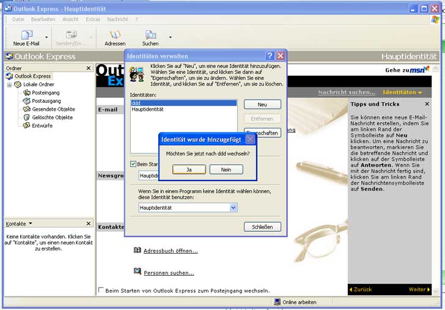Select Hauptidentität in the identities list
The height and width of the screenshot is (310, 445).
point(147,109)
